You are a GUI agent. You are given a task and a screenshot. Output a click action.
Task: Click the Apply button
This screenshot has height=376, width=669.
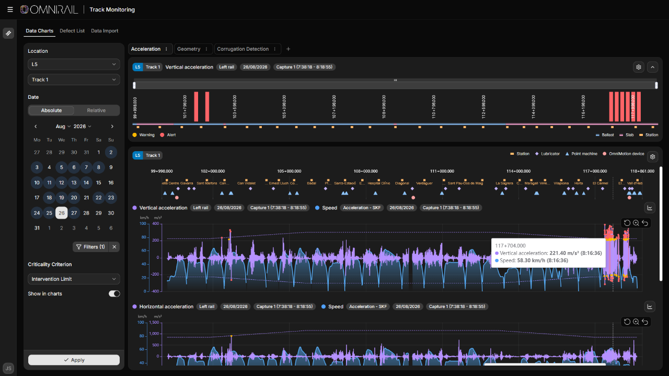click(x=74, y=360)
